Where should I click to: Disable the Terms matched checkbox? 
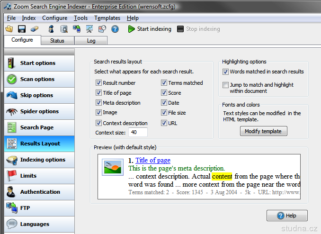click(164, 83)
